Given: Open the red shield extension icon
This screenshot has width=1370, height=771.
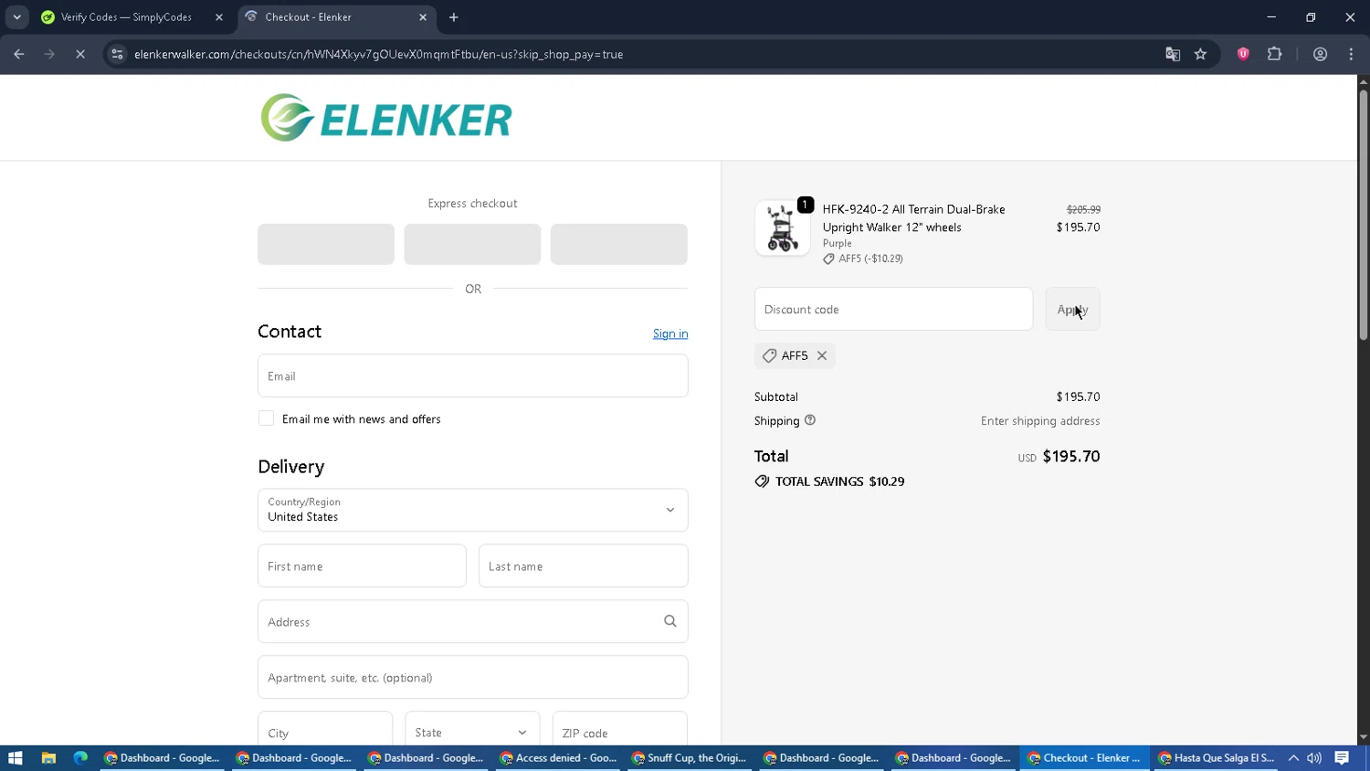Looking at the screenshot, I should click(1243, 54).
